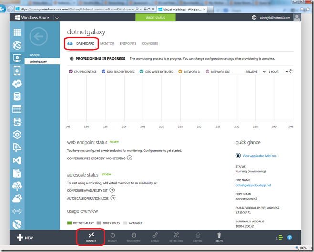Image resolution: width=314 pixels, height=252 pixels.
Task: Open the Media Services play icon in sidebar
Action: pyautogui.click(x=17, y=135)
